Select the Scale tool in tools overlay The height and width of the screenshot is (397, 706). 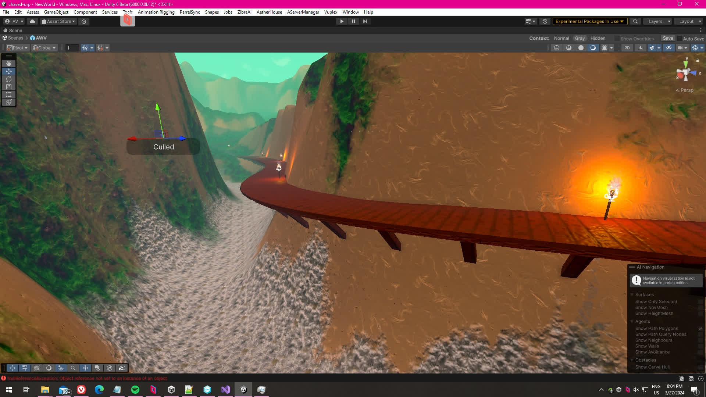(x=9, y=87)
